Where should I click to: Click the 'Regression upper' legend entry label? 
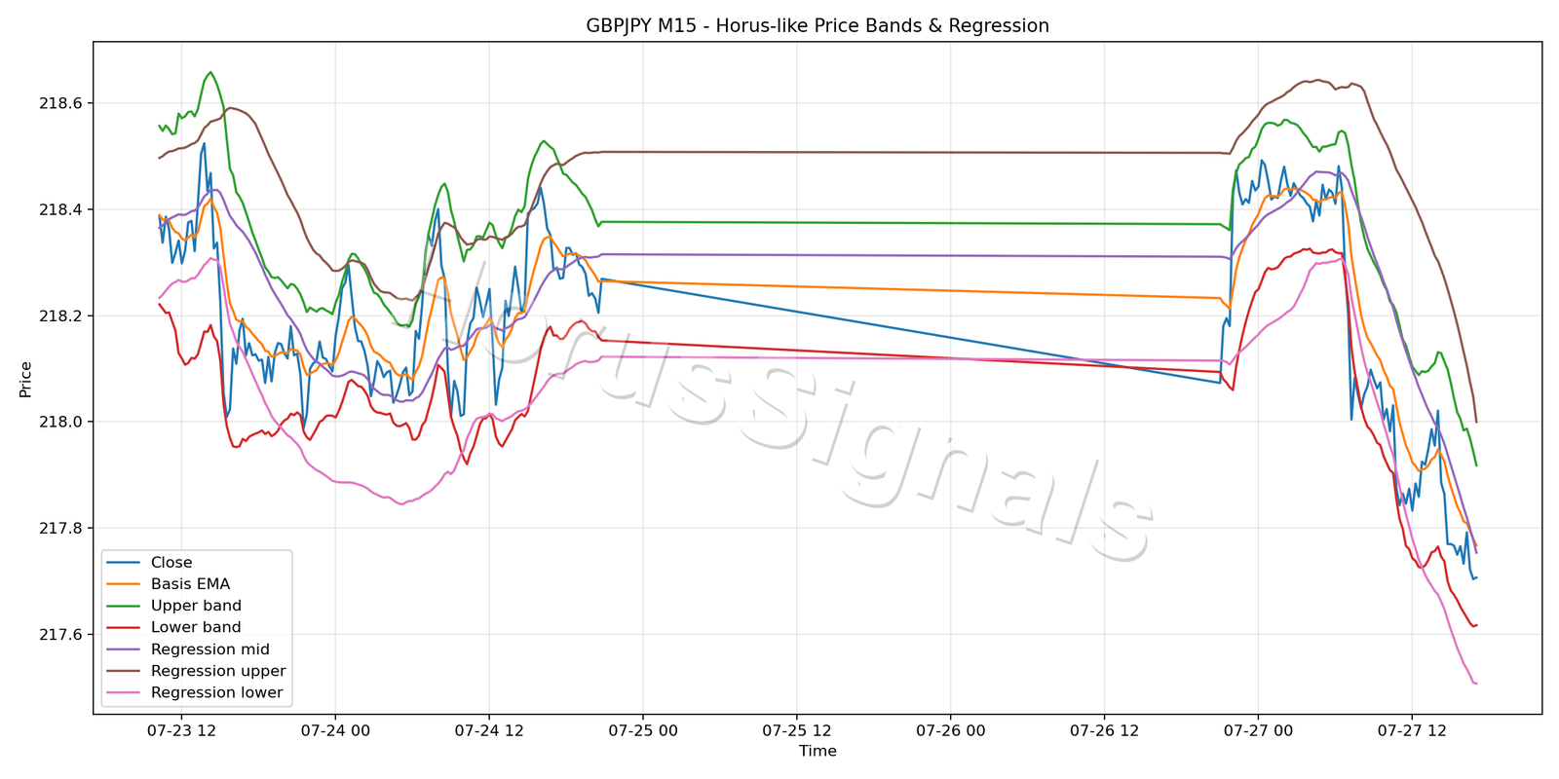[218, 671]
